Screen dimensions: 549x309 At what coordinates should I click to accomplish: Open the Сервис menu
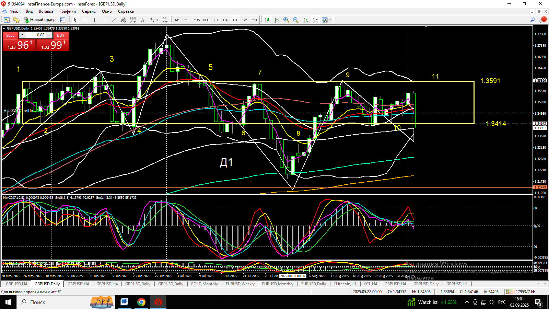click(x=89, y=11)
